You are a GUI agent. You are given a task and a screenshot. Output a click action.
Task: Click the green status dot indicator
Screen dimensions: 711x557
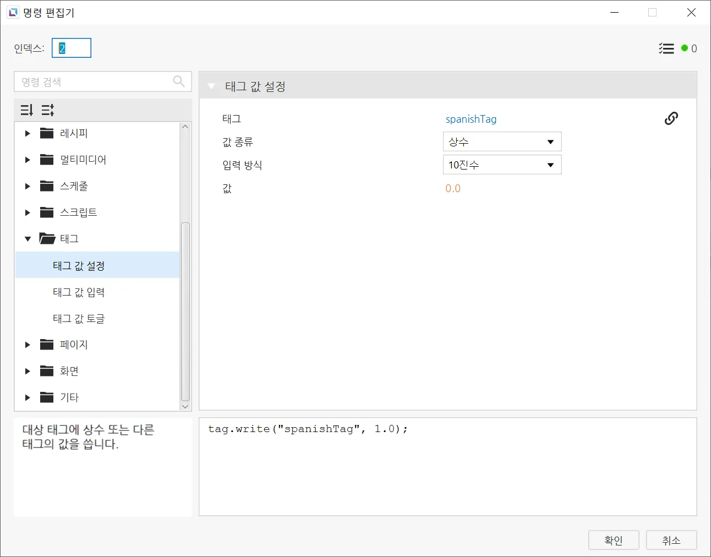pyautogui.click(x=685, y=48)
